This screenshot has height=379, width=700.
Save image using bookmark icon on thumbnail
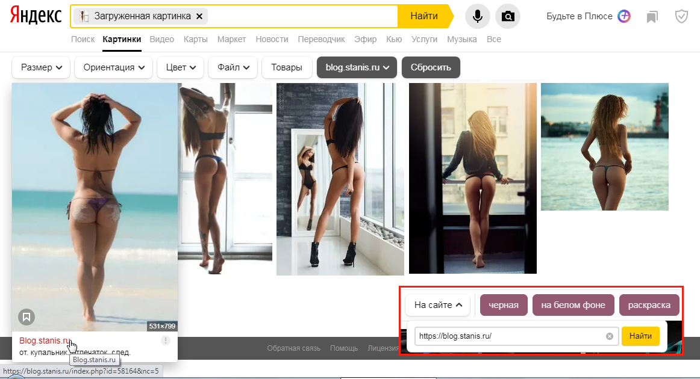pos(25,316)
